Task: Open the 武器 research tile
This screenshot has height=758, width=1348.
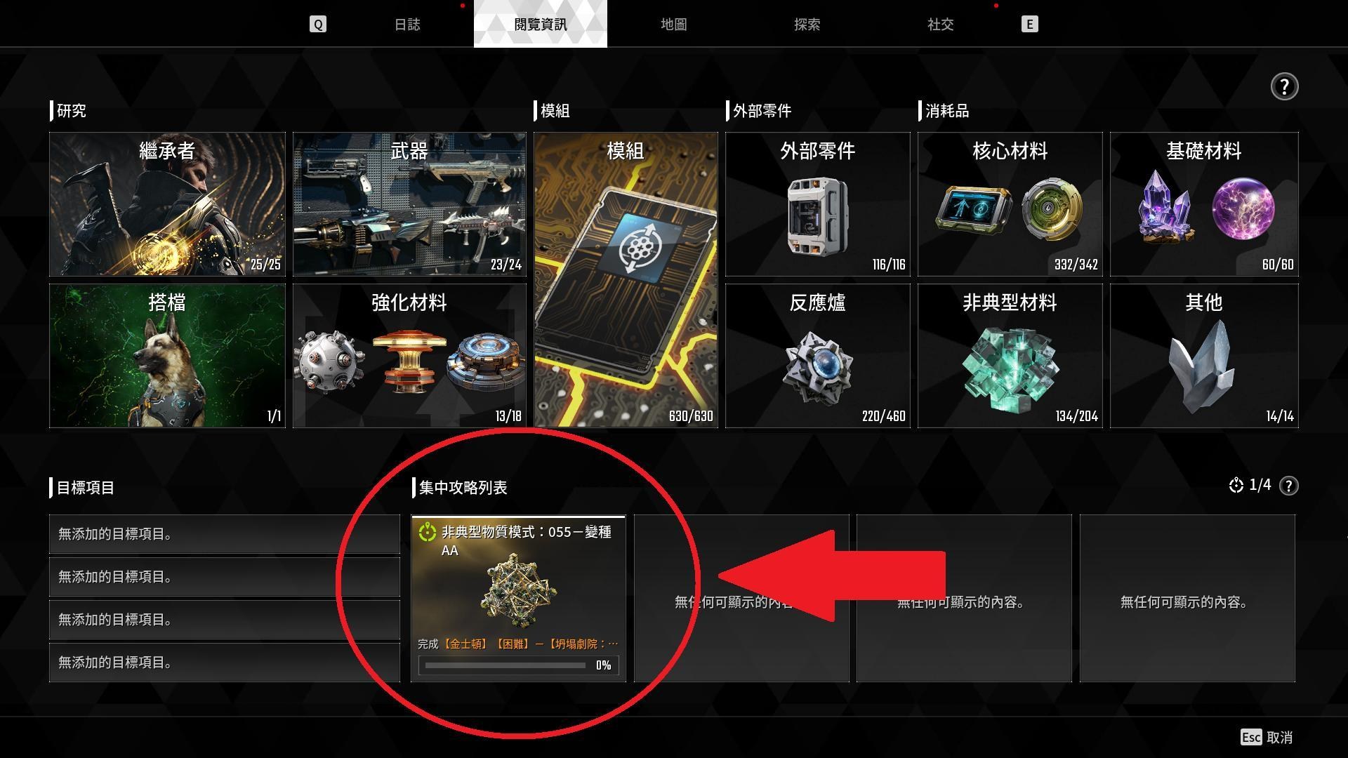Action: (409, 204)
